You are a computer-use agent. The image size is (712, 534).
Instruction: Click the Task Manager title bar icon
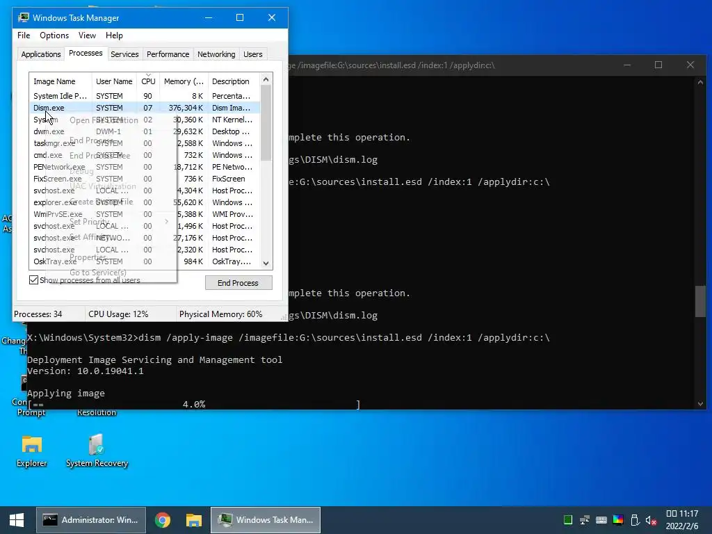[23, 17]
